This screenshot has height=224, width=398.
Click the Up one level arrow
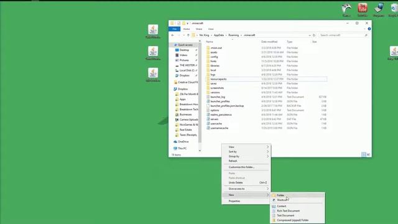[x=188, y=35]
